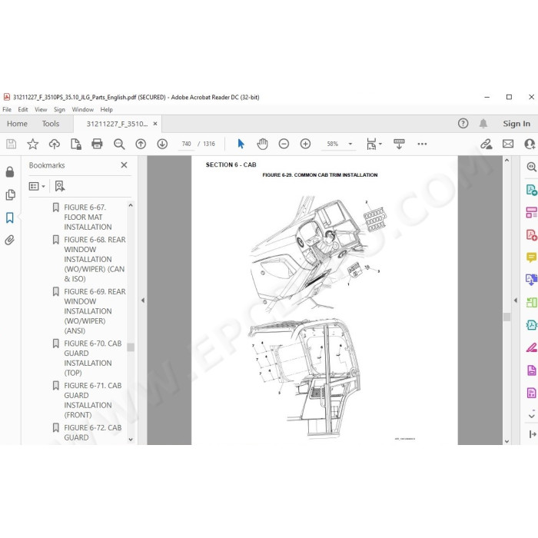The image size is (538, 538).
Task: Click the 58% zoom value field
Action: click(333, 144)
